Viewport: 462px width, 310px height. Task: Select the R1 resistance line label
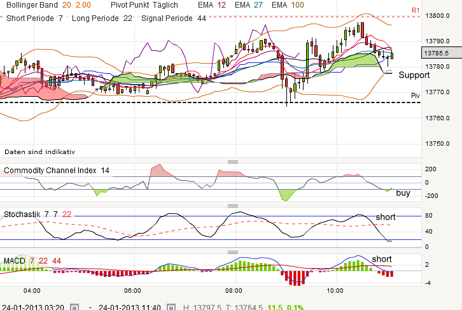pos(416,11)
